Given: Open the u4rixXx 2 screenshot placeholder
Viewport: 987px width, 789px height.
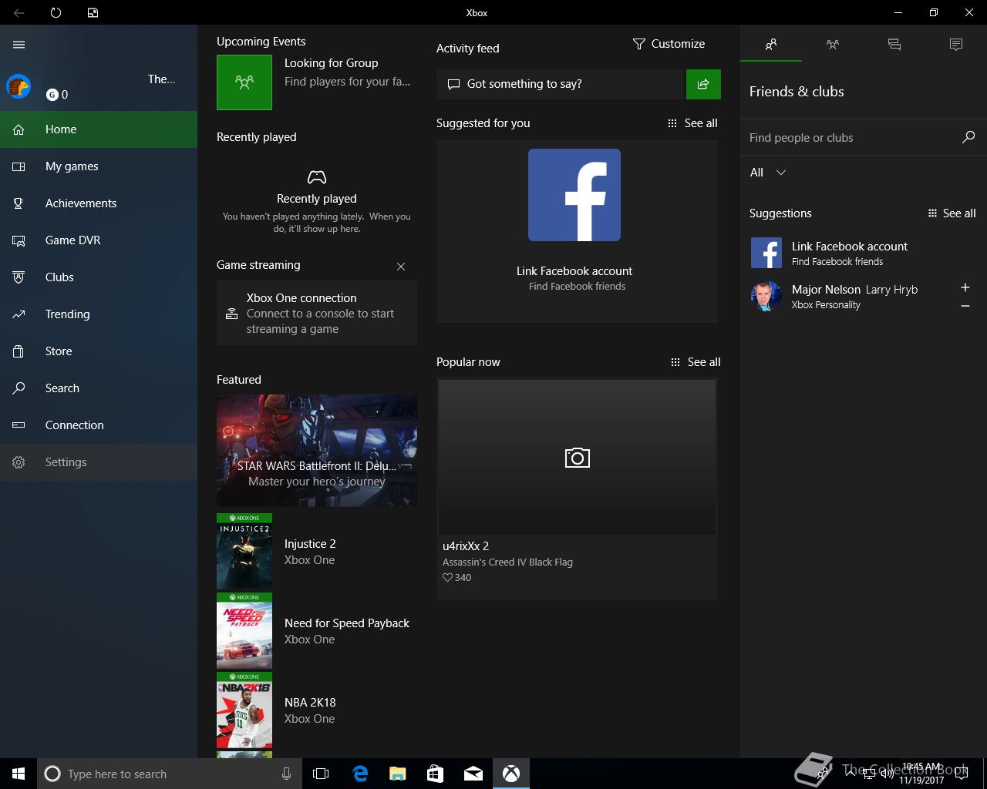Looking at the screenshot, I should pos(577,457).
